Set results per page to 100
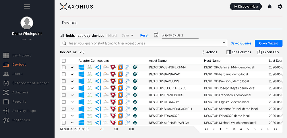Screen dimensions: 287x138 131,129
